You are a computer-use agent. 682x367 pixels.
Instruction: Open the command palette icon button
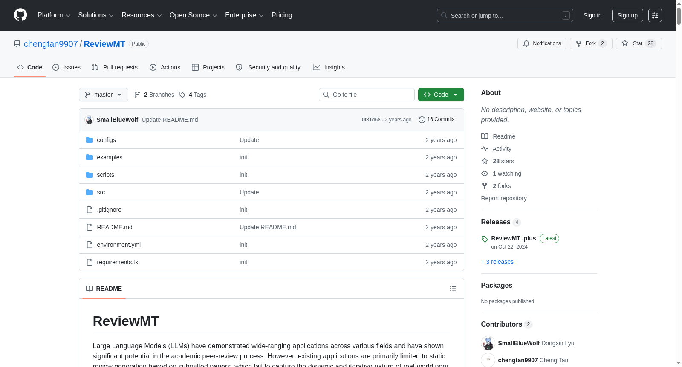655,15
